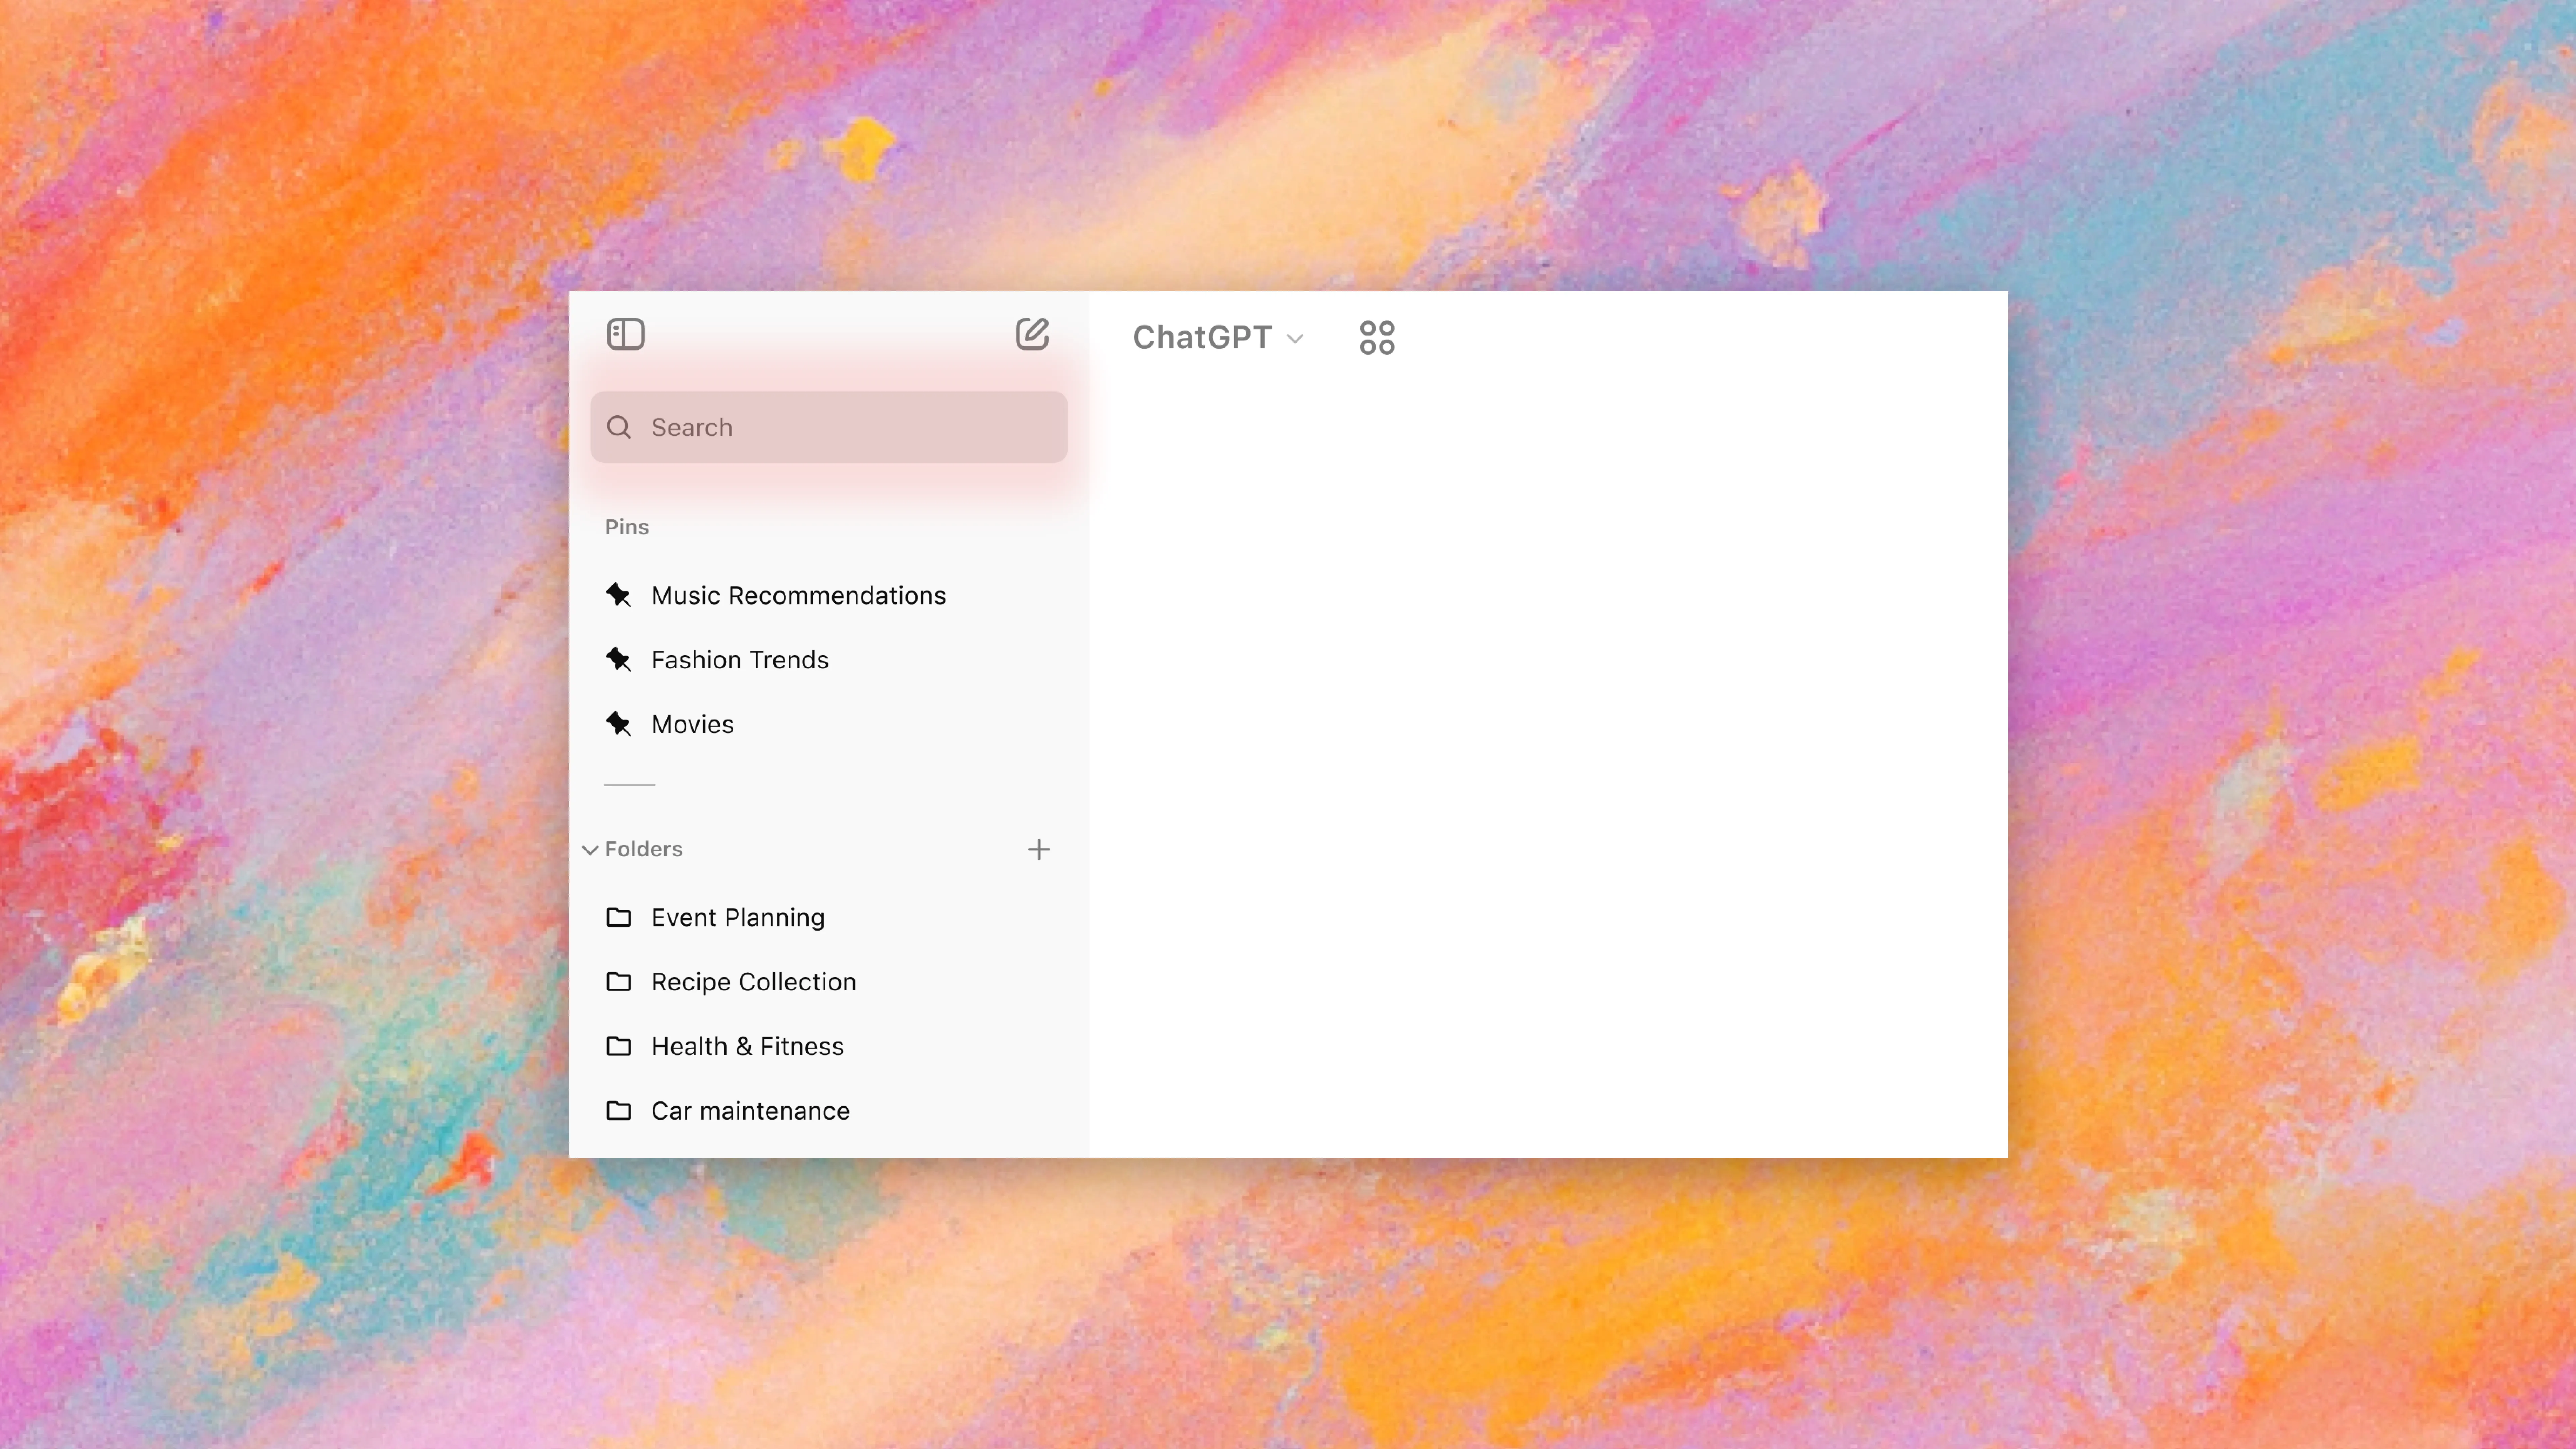Click folder icon beside Health & Fitness
The width and height of the screenshot is (2576, 1449).
click(619, 1046)
